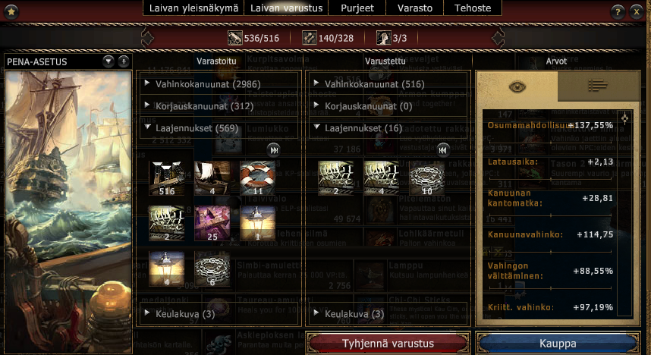Click the Arvot panel vertical scrollbar
The height and width of the screenshot is (355, 651).
click(625, 212)
